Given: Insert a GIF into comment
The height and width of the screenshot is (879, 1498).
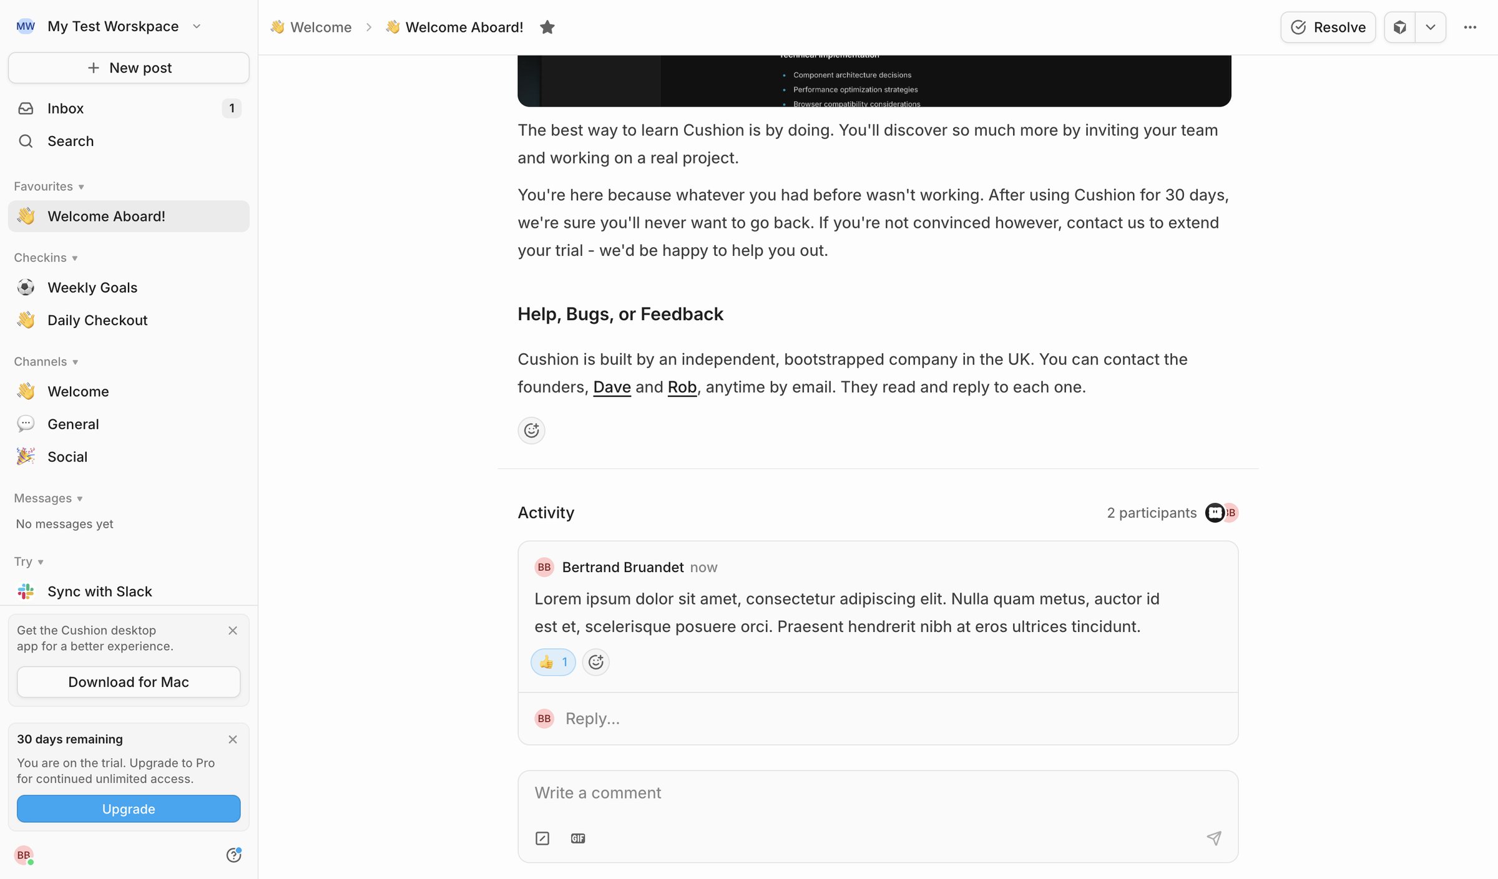Looking at the screenshot, I should pos(578,838).
